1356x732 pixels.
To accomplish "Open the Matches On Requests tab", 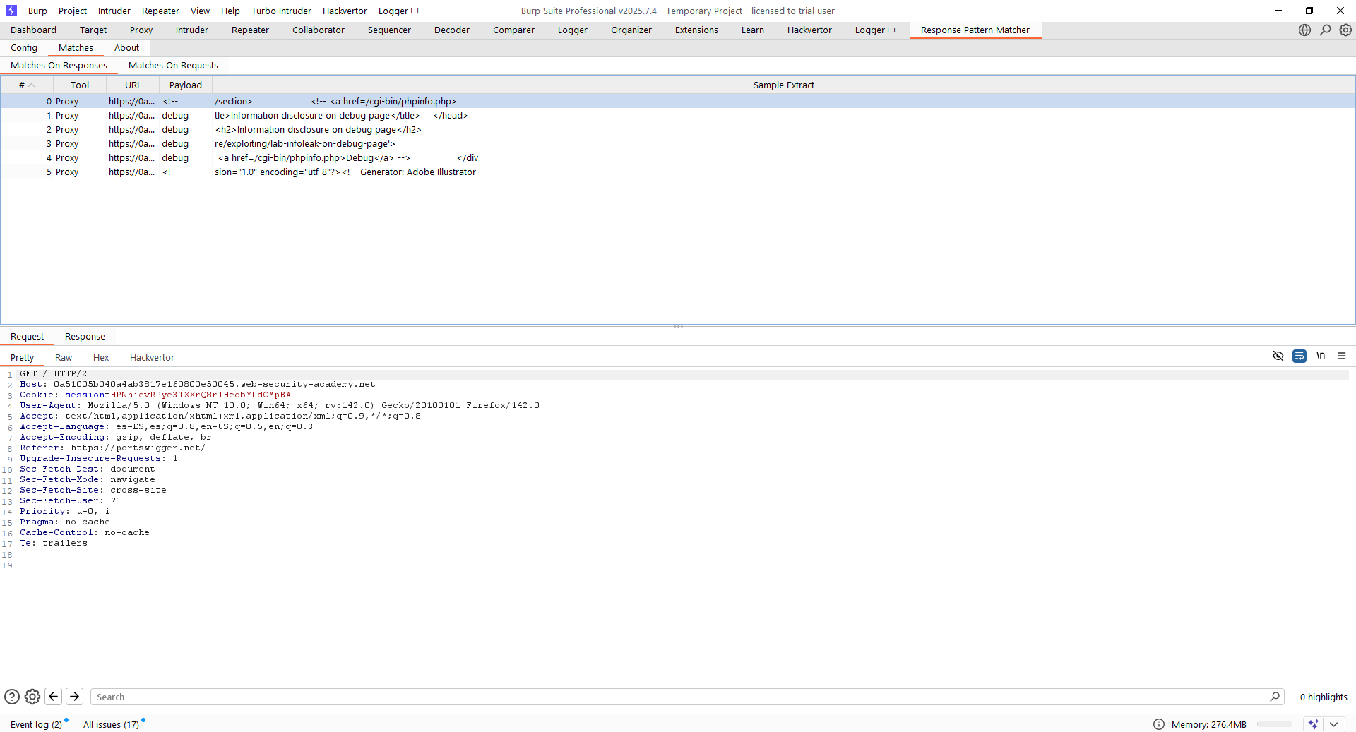I will (x=173, y=66).
